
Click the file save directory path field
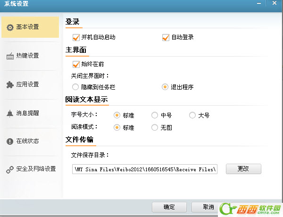pos(145,169)
